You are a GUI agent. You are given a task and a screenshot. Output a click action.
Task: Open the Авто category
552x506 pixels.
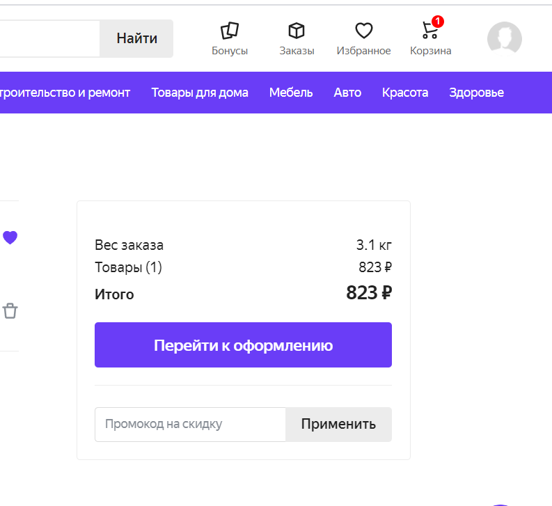click(x=347, y=93)
